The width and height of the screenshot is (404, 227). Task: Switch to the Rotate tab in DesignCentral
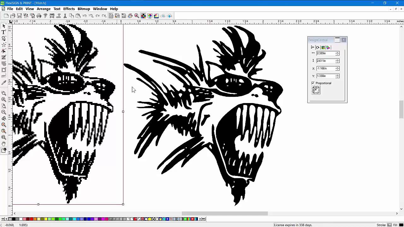318,47
